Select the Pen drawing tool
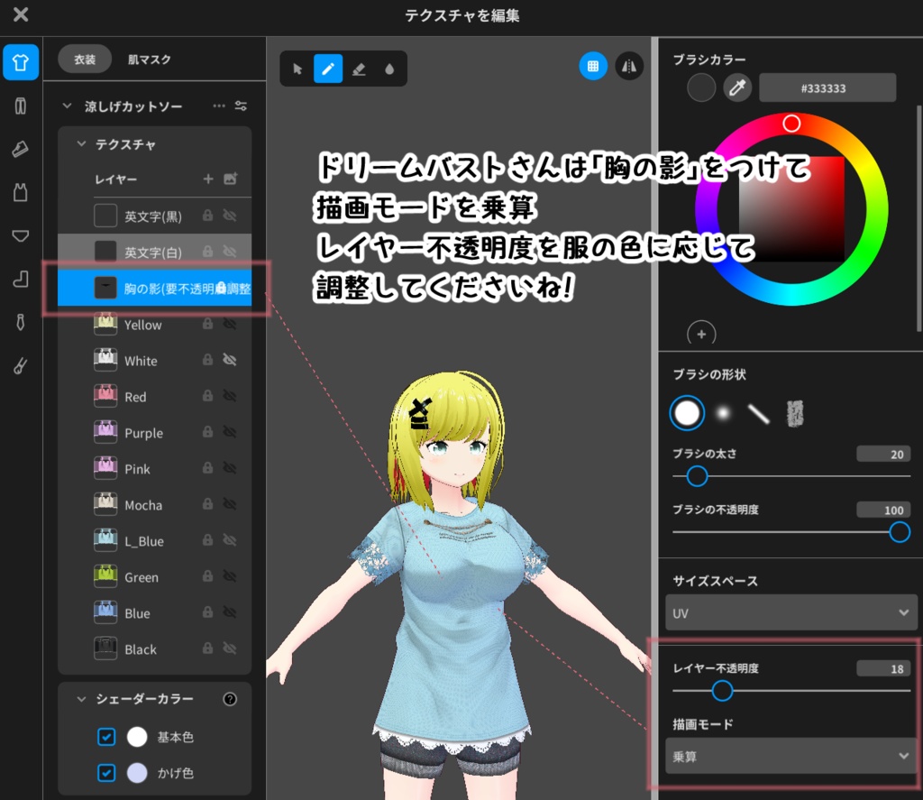The image size is (923, 800). pos(327,67)
